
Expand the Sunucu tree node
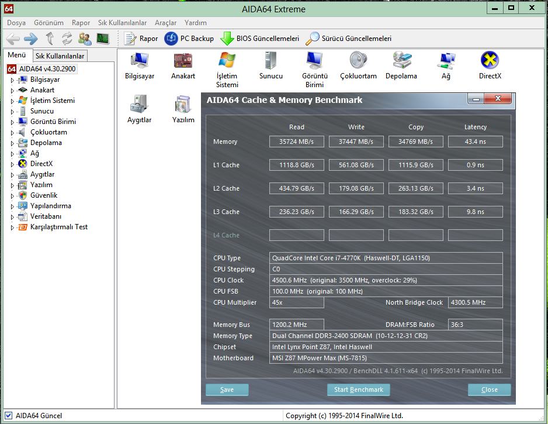coord(12,112)
